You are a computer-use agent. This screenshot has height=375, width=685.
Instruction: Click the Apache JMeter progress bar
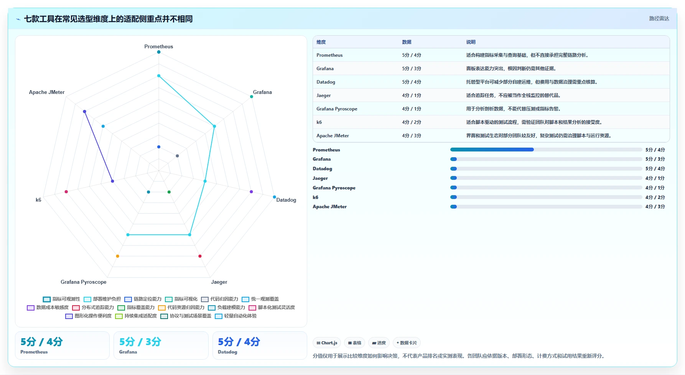[546, 207]
